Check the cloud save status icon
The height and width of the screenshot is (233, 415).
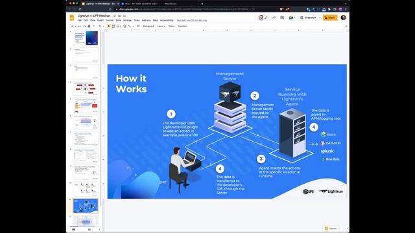click(x=124, y=16)
